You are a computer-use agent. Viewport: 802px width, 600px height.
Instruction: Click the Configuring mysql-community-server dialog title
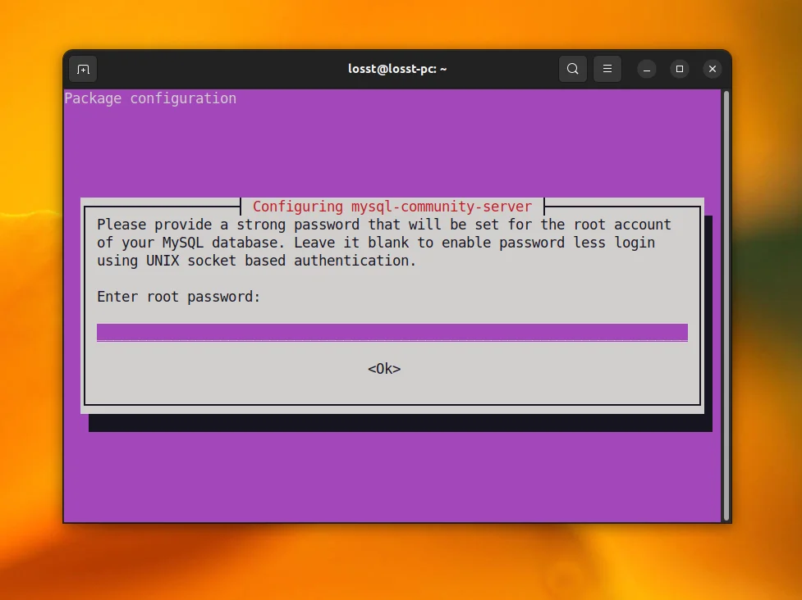[x=392, y=206]
